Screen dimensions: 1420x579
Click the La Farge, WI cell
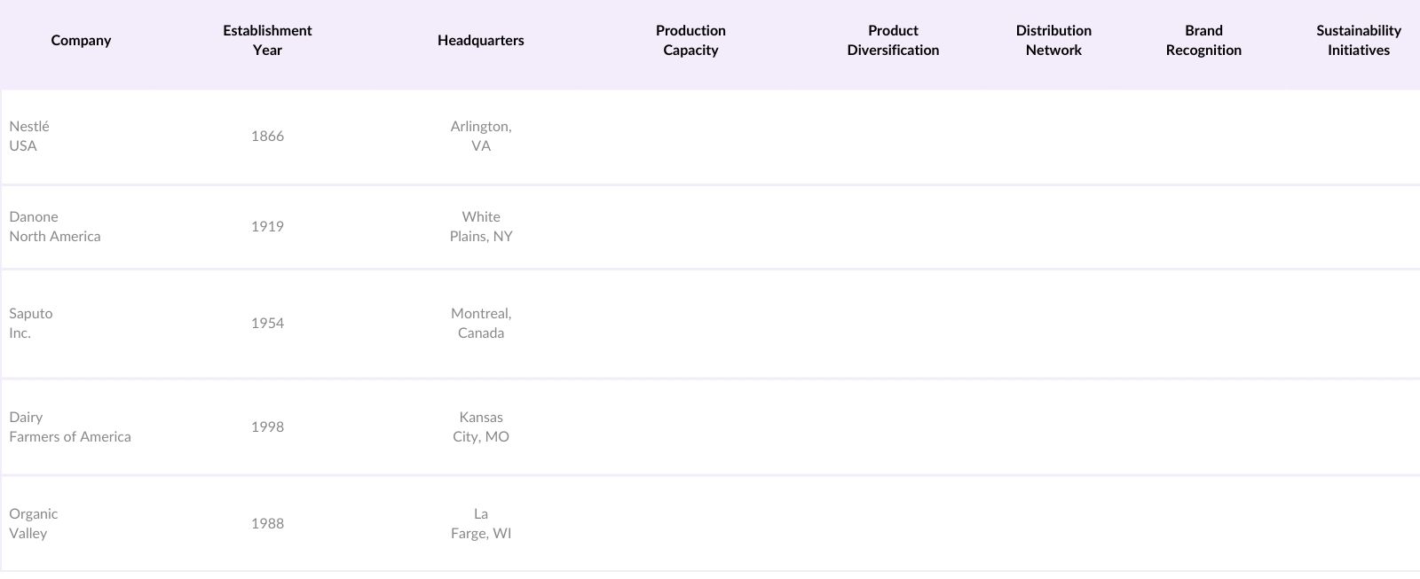click(481, 524)
